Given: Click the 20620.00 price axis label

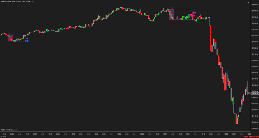Looking at the screenshot, I should [x=255, y=110].
